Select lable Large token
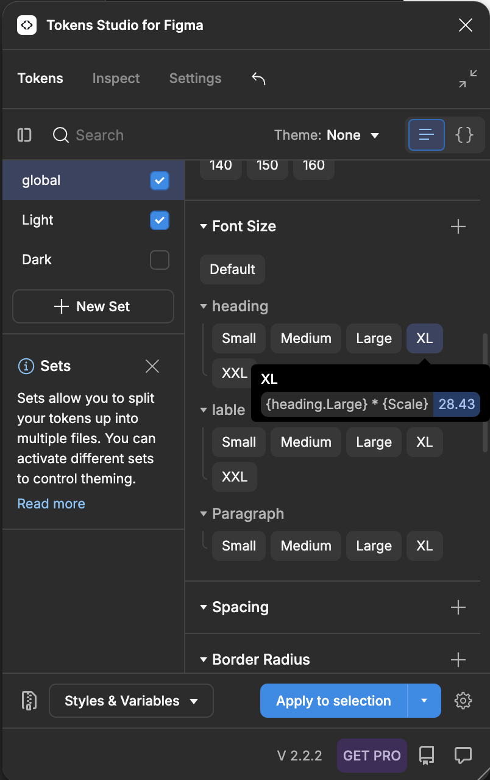 374,442
